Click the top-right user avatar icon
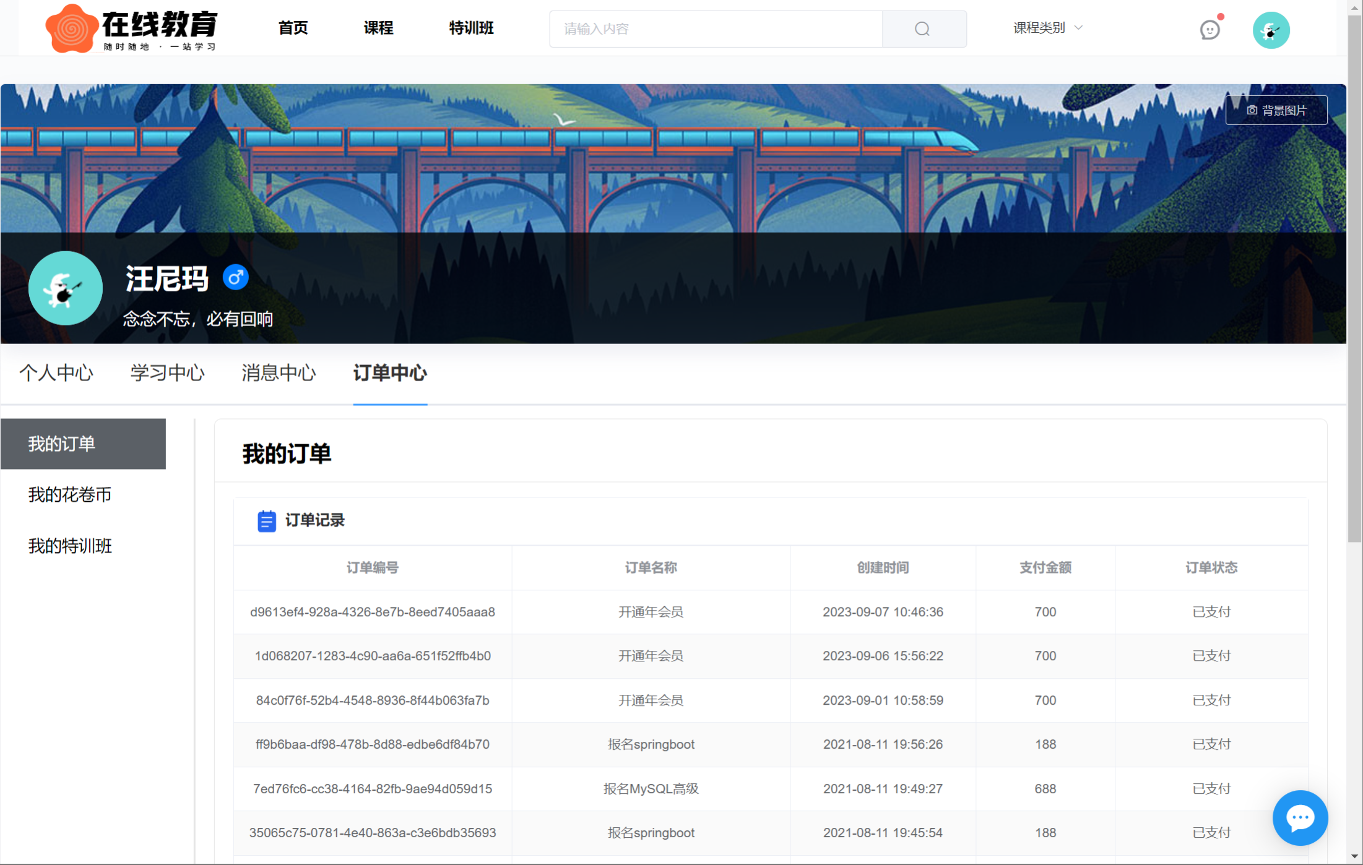 pos(1270,30)
